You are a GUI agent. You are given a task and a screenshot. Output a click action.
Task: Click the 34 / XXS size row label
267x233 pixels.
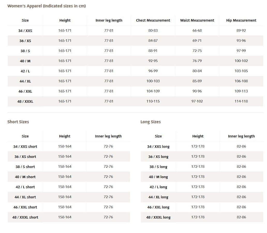(x=25, y=31)
